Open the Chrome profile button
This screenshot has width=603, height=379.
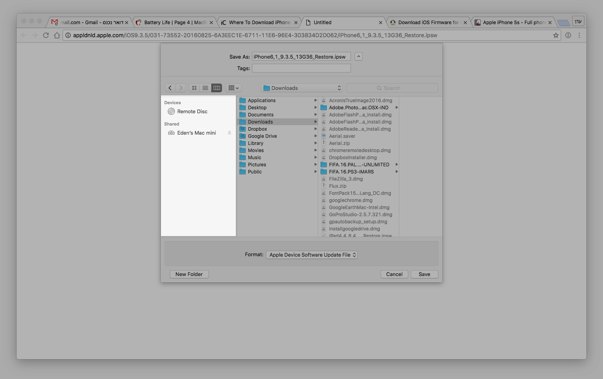pyautogui.click(x=578, y=21)
